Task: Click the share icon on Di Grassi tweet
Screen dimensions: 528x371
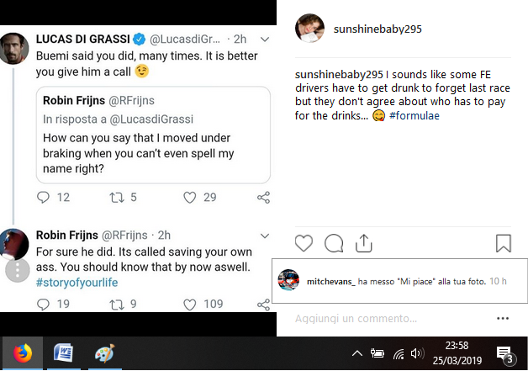Action: [x=263, y=197]
